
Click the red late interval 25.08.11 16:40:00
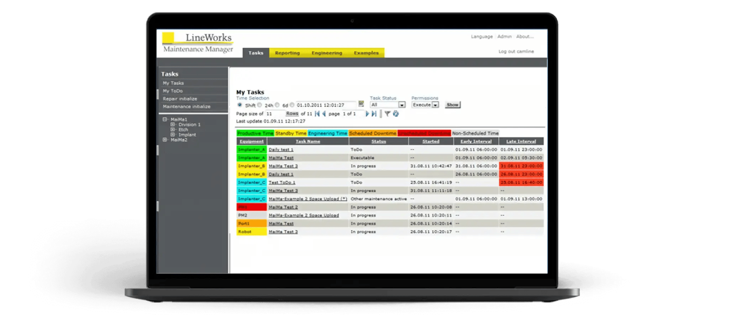pyautogui.click(x=521, y=183)
